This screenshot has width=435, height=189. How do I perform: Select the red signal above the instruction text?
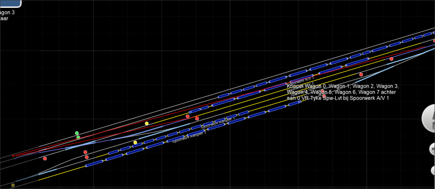(361, 74)
